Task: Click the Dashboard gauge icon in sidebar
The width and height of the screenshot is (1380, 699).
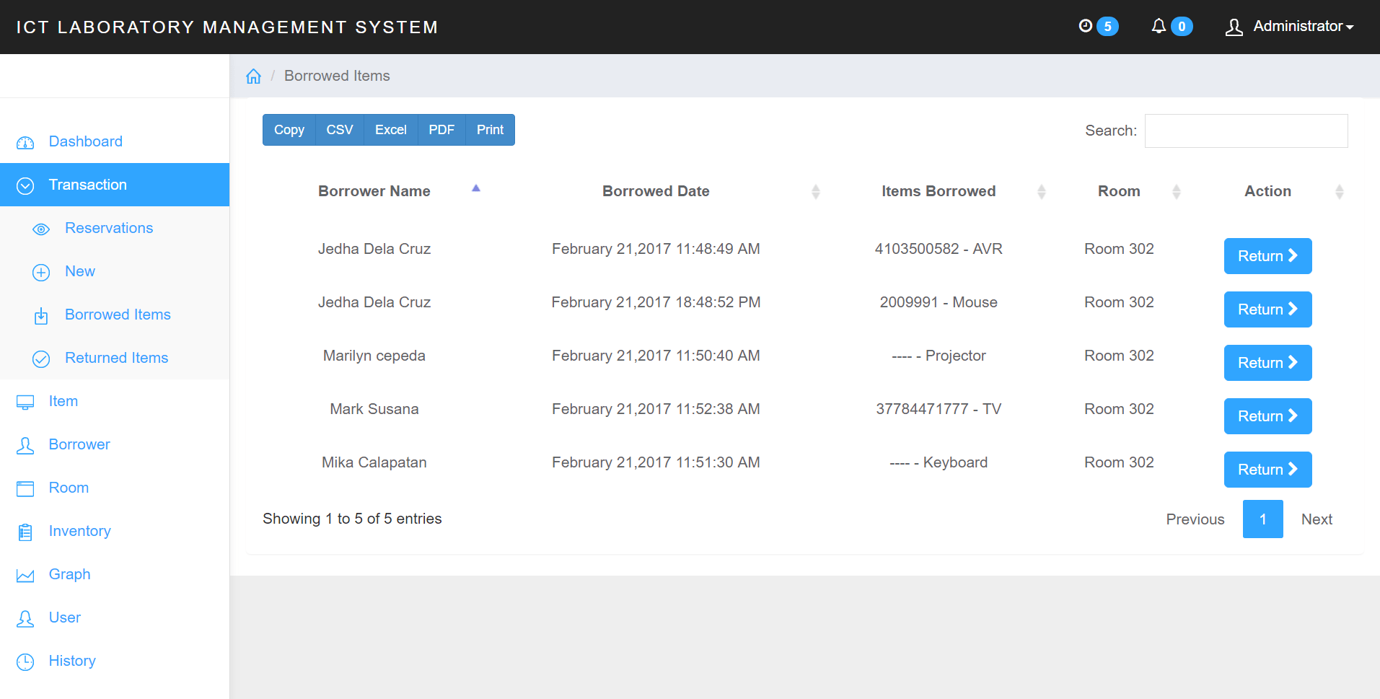Action: (x=25, y=142)
